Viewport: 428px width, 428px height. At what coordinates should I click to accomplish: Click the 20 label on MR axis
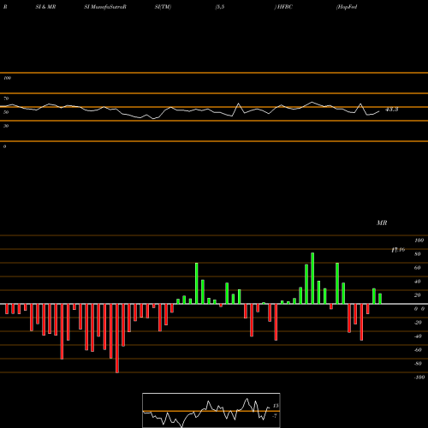pyautogui.click(x=418, y=295)
